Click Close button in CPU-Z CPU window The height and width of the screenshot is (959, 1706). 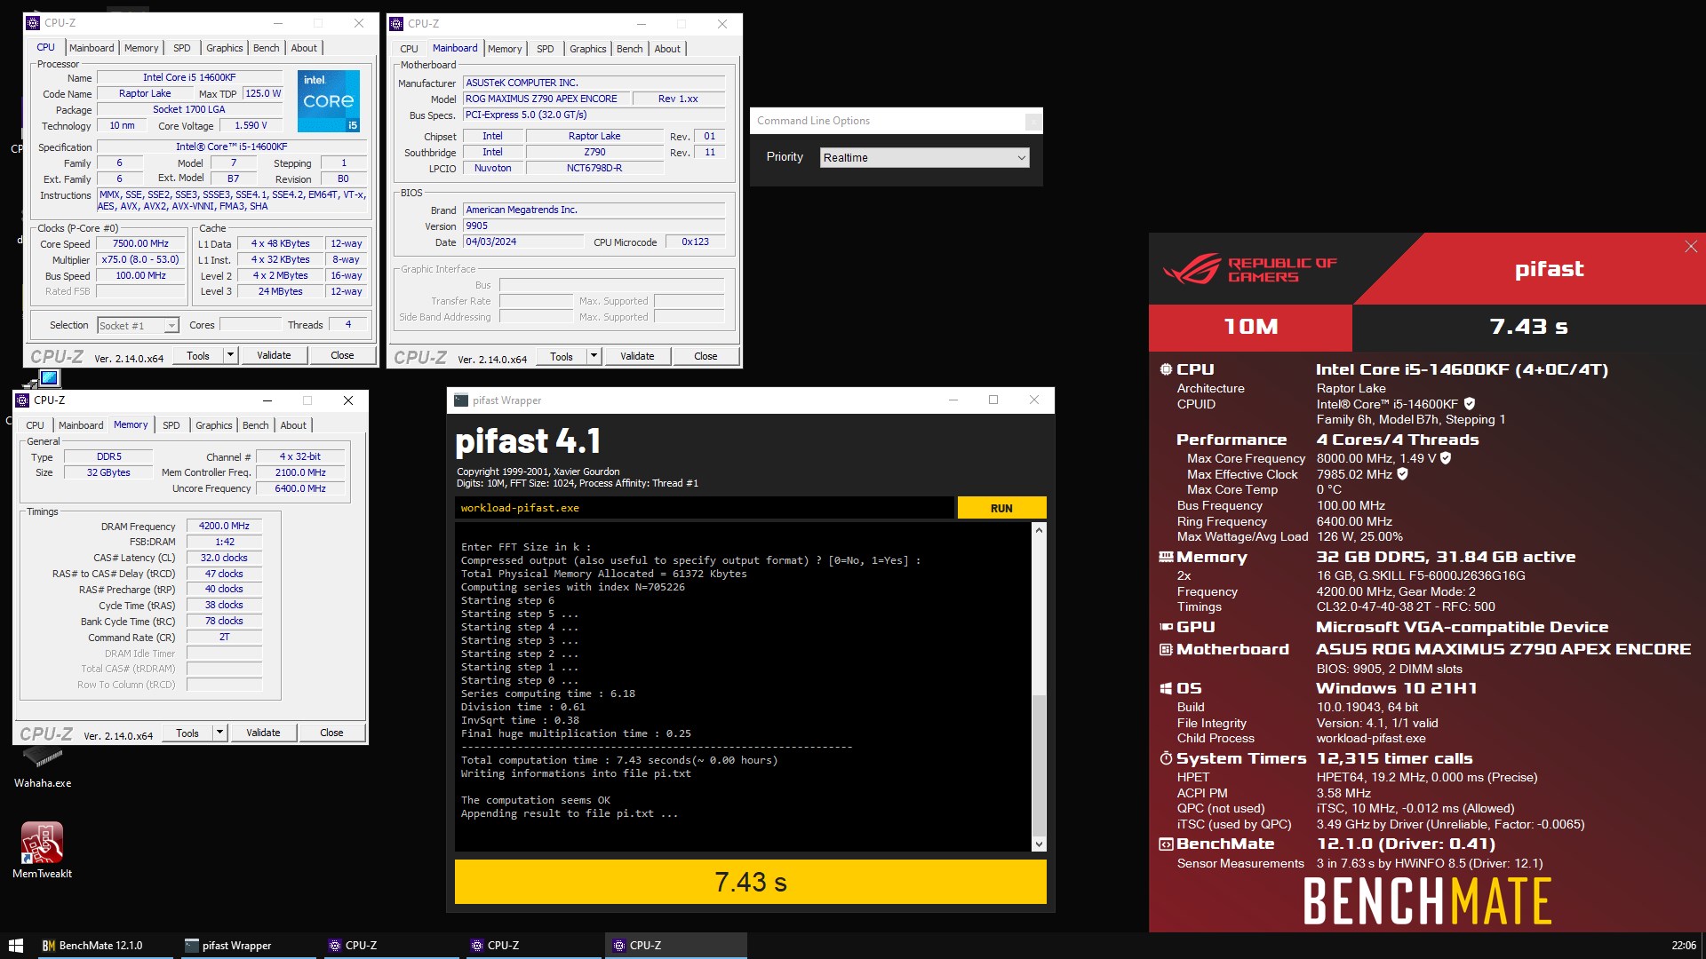point(342,355)
